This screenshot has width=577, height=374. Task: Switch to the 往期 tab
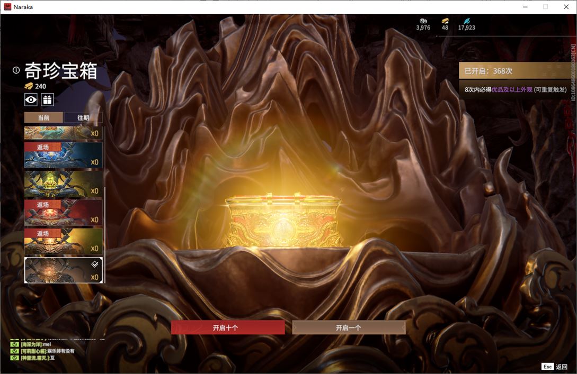click(83, 117)
